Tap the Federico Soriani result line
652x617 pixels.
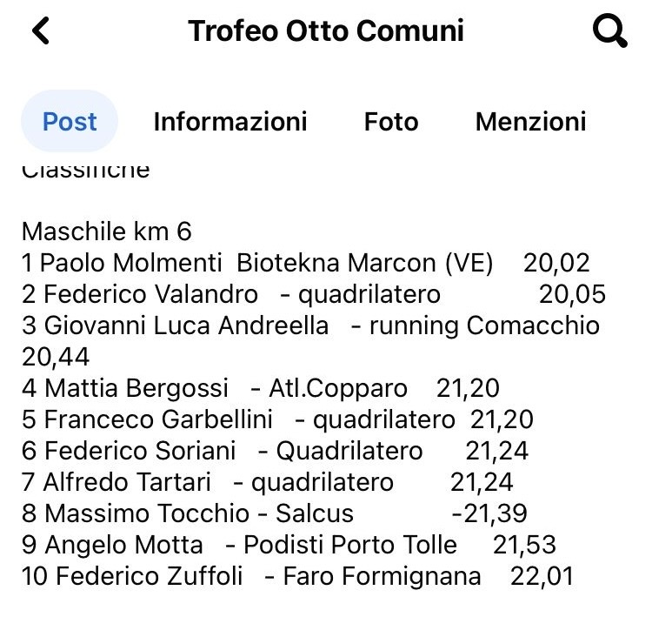(x=275, y=451)
